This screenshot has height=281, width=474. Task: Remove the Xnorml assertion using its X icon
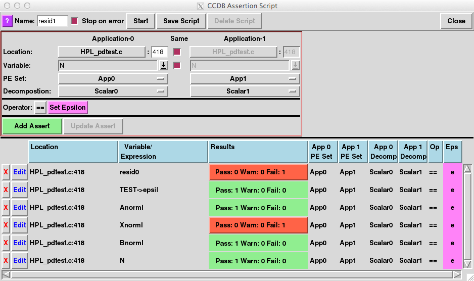(6, 225)
